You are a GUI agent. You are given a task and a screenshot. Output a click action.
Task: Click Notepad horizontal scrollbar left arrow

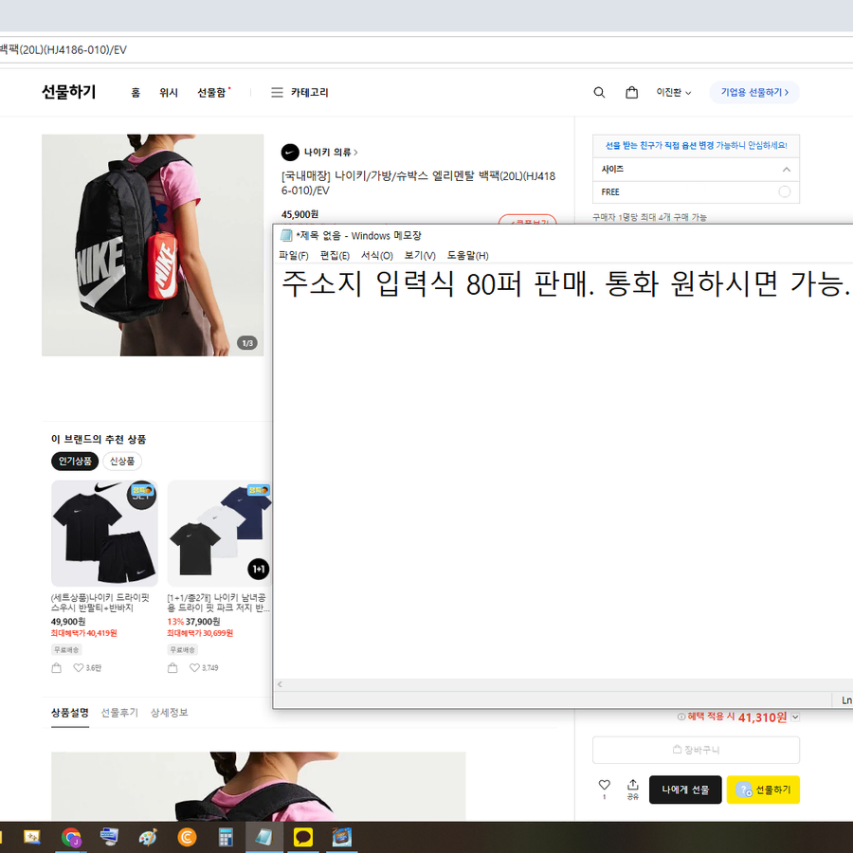tap(280, 684)
